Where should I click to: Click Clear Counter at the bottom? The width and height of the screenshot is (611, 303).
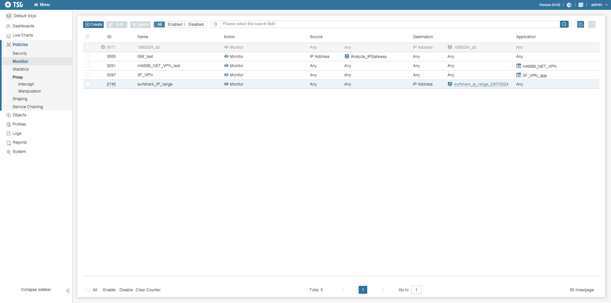tap(148, 290)
